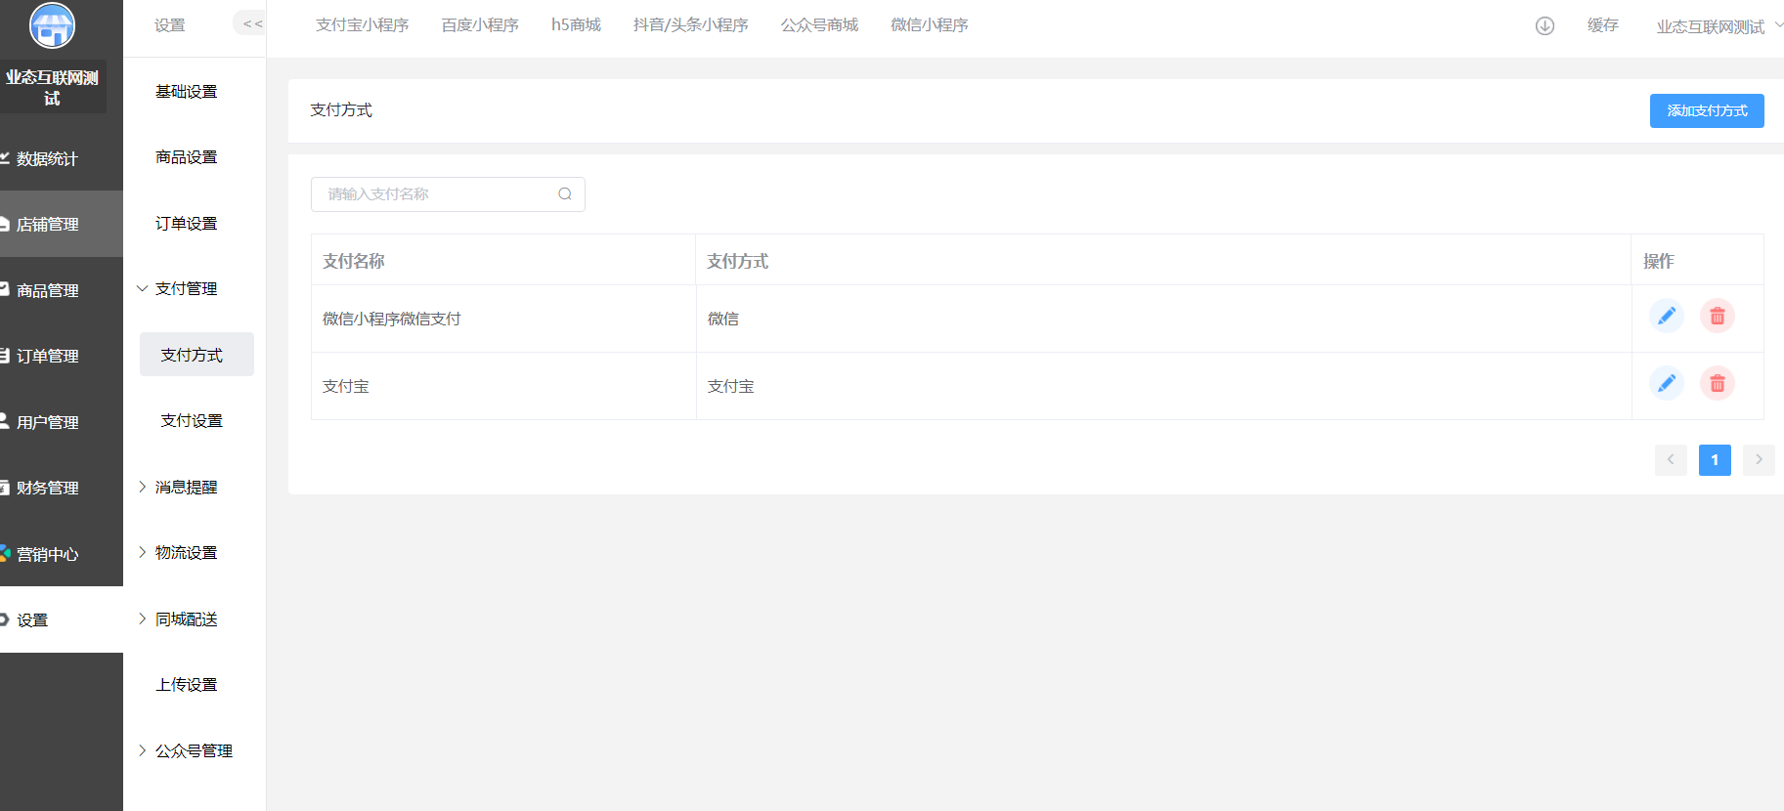This screenshot has height=811, width=1784.
Task: Open 订单设置 settings page
Action: pyautogui.click(x=186, y=223)
